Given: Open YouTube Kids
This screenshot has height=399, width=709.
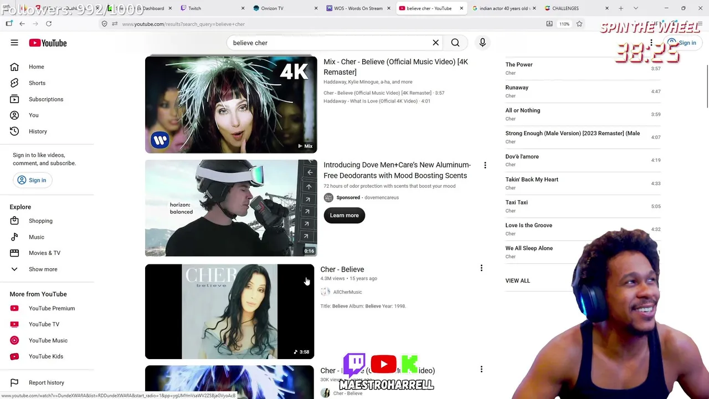Looking at the screenshot, I should click(x=47, y=356).
